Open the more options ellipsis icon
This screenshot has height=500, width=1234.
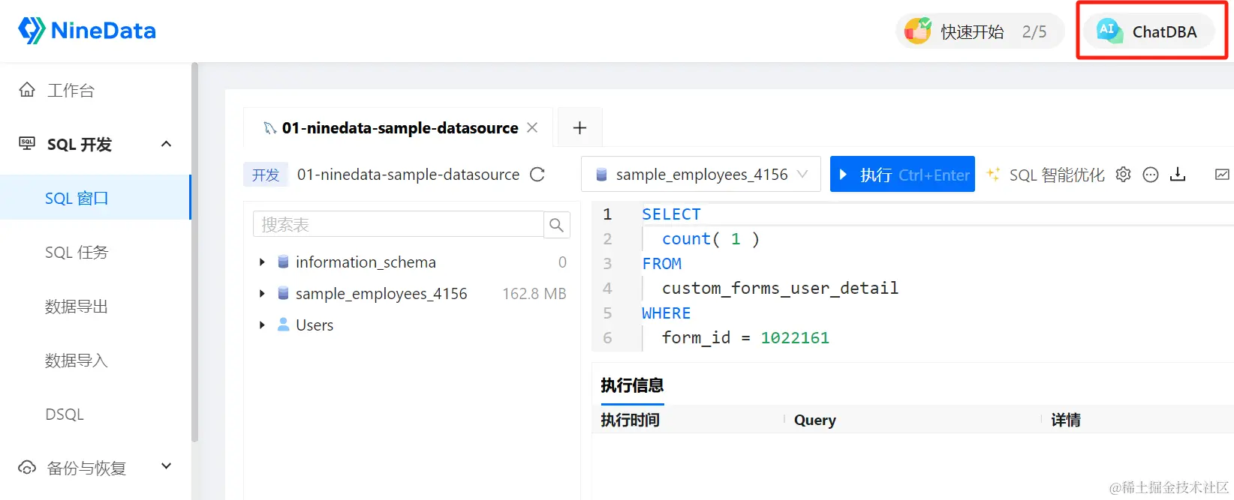(1151, 175)
